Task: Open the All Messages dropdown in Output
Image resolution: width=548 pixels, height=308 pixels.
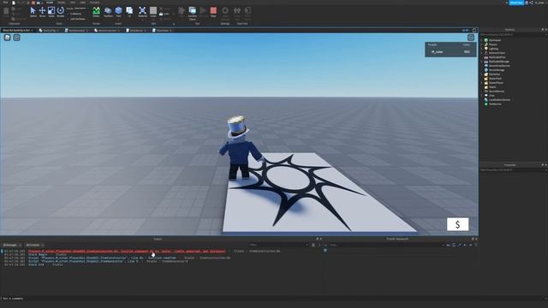Action: click(11, 246)
